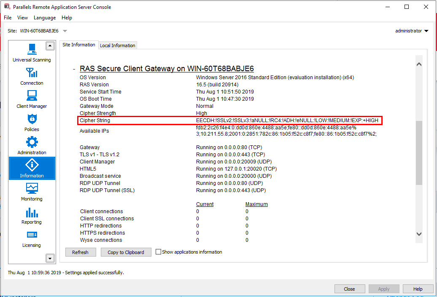
Task: Switch to Local Information tab
Action: point(117,45)
